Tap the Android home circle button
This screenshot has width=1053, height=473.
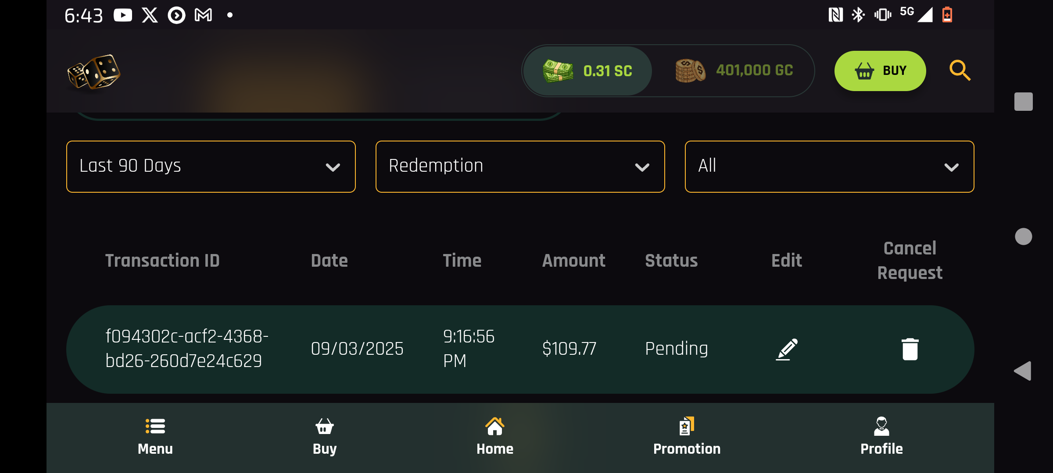[x=1023, y=236]
